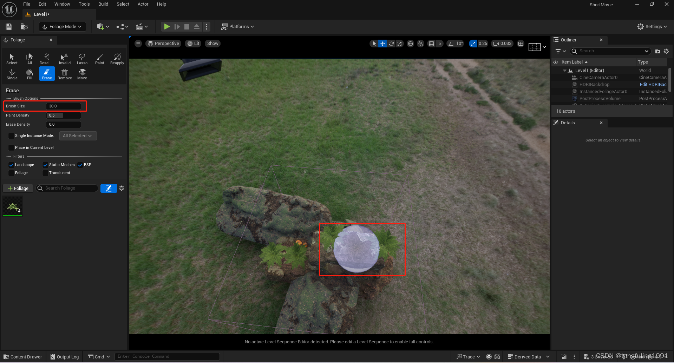This screenshot has width=674, height=363.
Task: Open the add content quick menu dropdown
Action: pyautogui.click(x=103, y=27)
